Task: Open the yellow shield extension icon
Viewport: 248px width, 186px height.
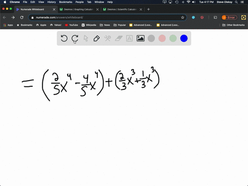Action: coord(243,18)
